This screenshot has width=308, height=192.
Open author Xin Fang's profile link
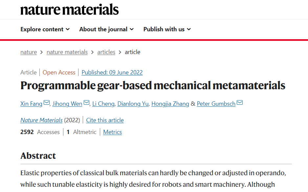32,104
